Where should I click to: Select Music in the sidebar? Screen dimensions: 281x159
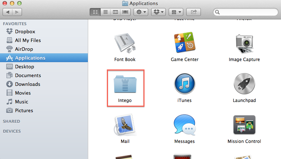click(x=44, y=102)
